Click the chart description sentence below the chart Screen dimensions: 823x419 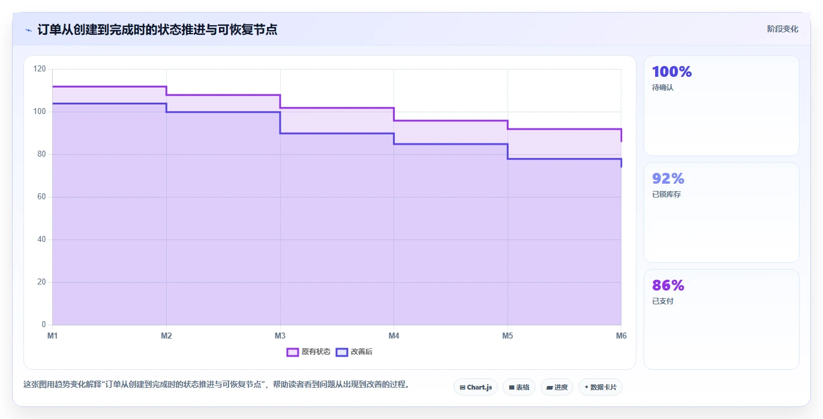click(x=216, y=385)
